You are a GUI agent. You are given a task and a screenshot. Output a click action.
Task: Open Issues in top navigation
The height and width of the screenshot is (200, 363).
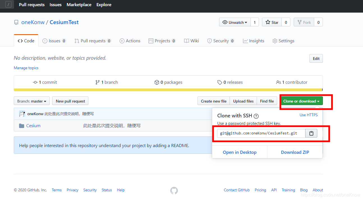[56, 5]
